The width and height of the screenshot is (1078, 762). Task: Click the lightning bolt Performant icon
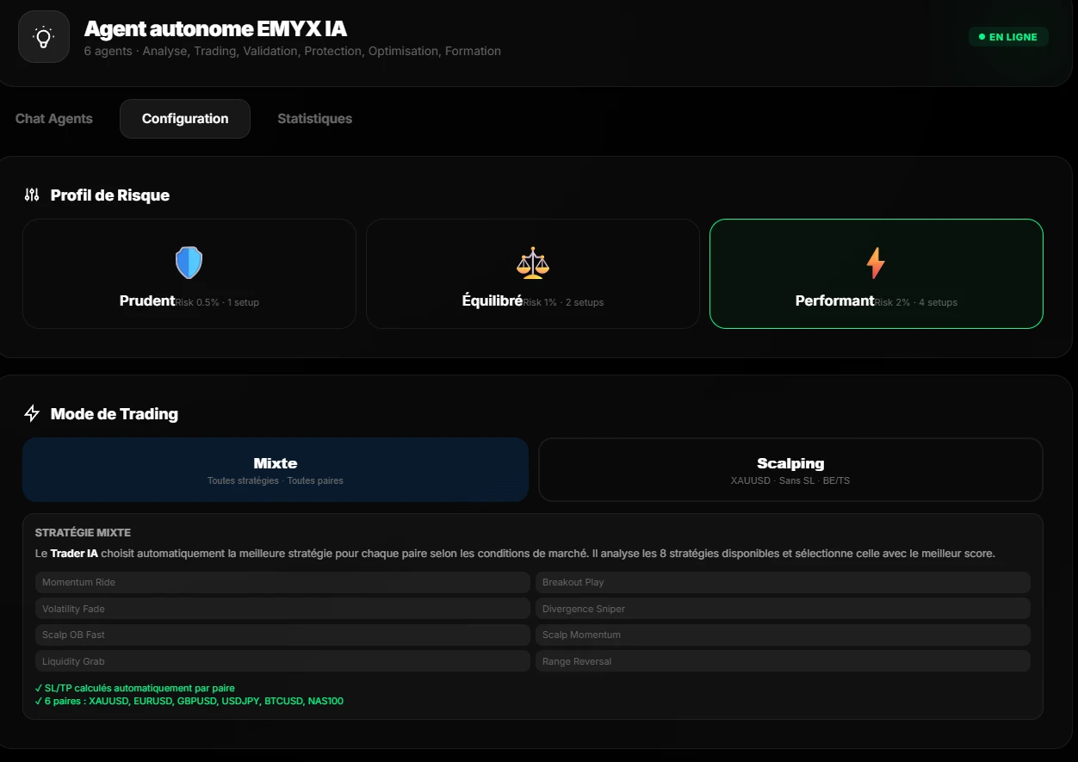pos(876,263)
